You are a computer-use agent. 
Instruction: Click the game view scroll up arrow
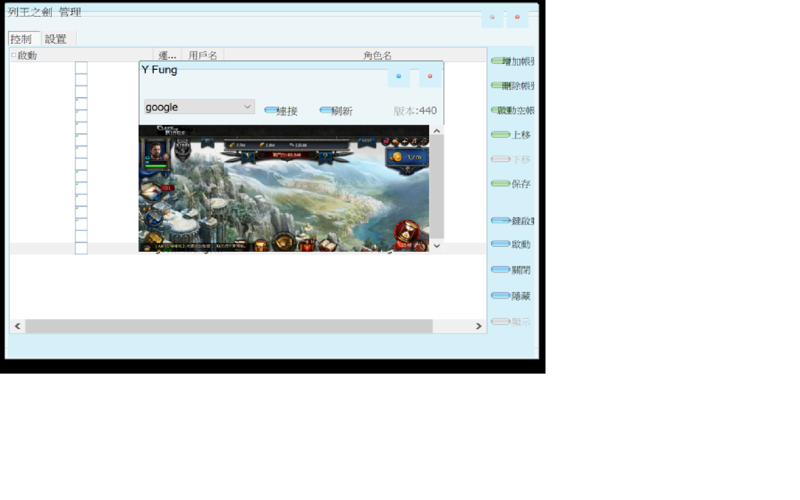[437, 131]
